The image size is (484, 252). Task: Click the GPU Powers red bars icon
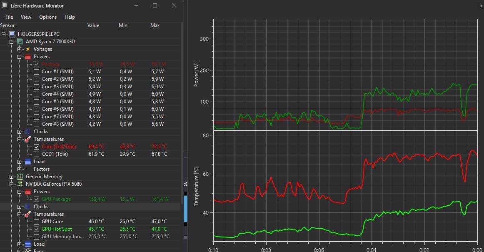[x=28, y=192]
